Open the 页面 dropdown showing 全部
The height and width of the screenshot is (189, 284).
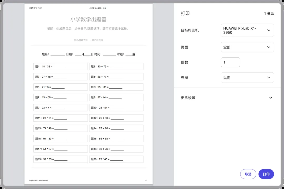[x=247, y=47]
